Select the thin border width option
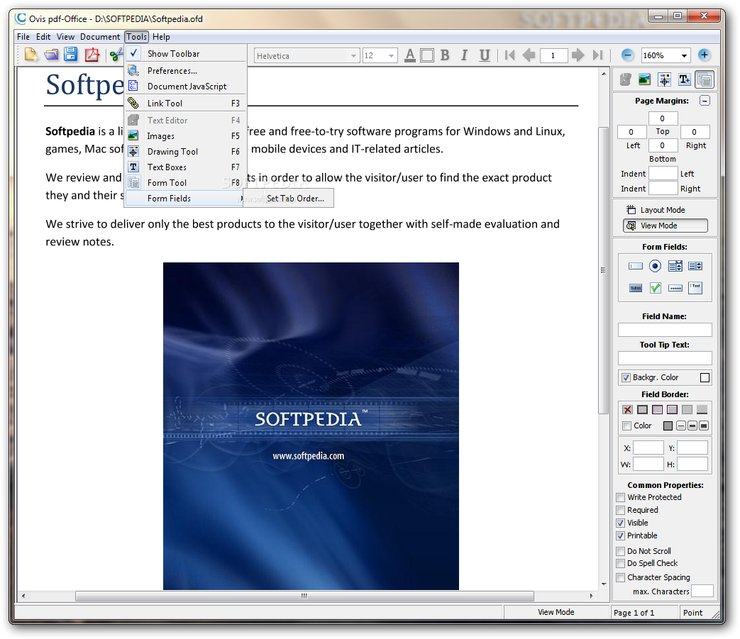The width and height of the screenshot is (740, 639). (681, 426)
